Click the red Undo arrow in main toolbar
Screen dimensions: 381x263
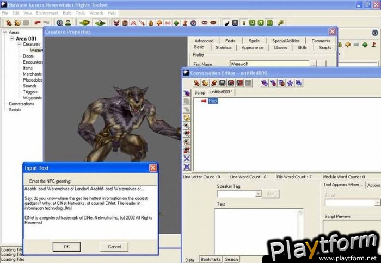click(37, 23)
